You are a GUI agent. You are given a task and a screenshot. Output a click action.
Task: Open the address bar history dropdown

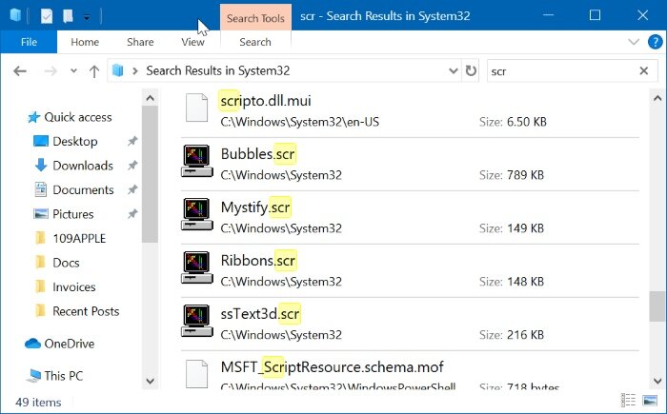[x=454, y=70]
